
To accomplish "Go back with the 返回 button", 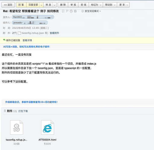I will point(8,5).
